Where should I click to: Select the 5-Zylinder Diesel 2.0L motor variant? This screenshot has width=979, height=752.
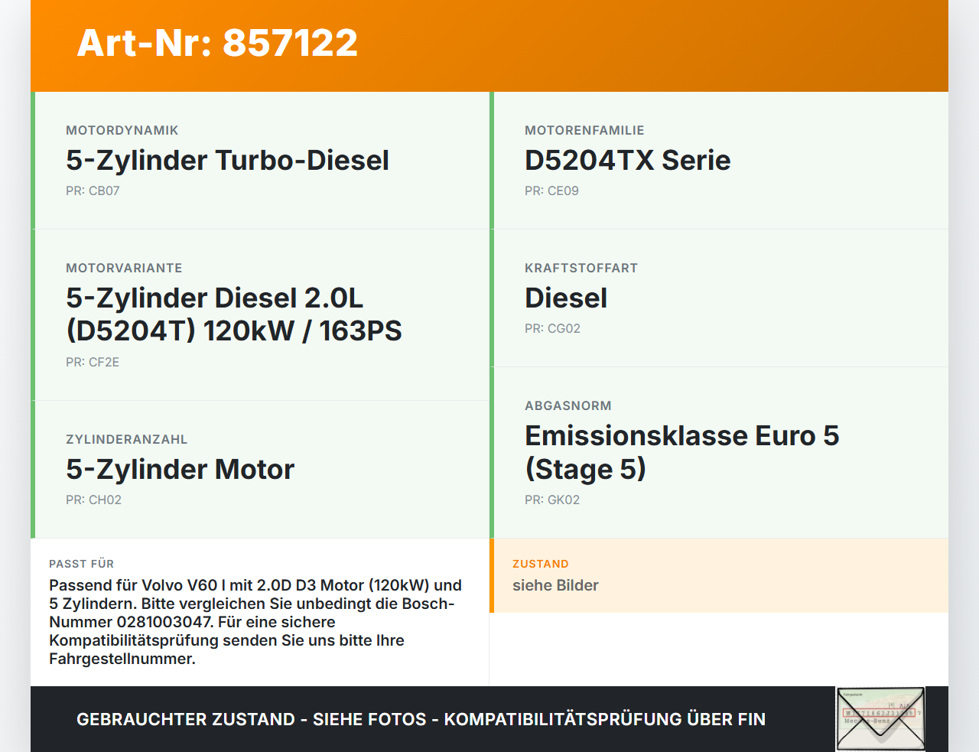click(233, 314)
